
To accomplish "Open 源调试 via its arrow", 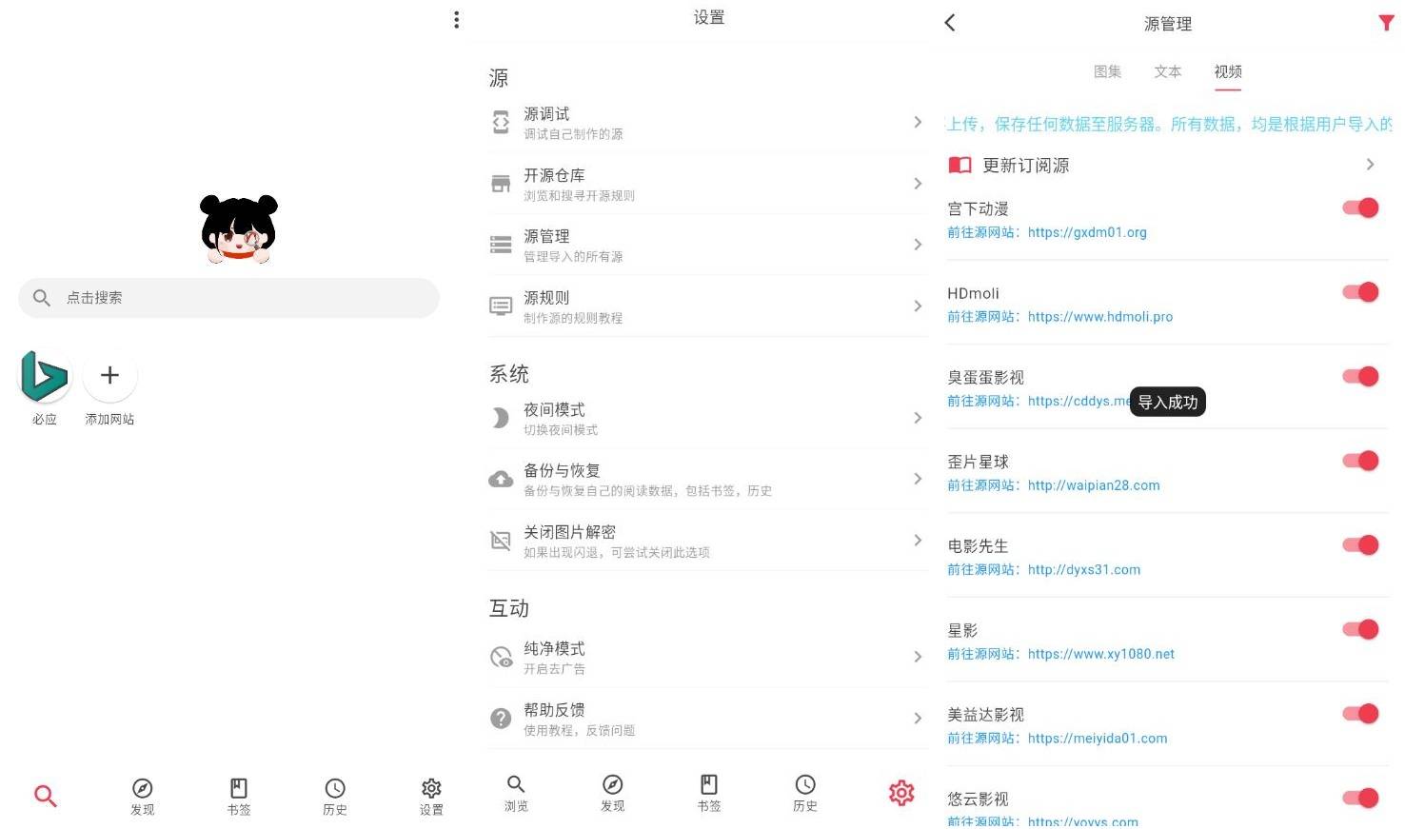I will 917,122.
